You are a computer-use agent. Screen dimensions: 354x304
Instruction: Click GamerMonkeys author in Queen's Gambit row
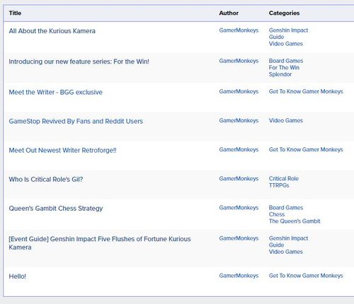coord(239,208)
